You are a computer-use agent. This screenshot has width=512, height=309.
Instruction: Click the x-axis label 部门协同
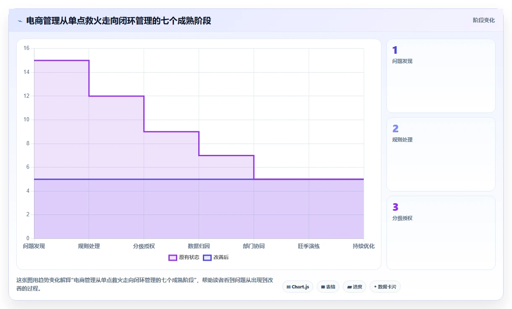pos(254,246)
